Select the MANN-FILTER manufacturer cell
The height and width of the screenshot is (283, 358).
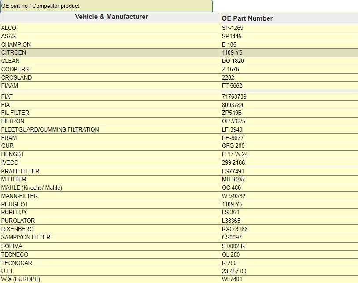coord(111,196)
